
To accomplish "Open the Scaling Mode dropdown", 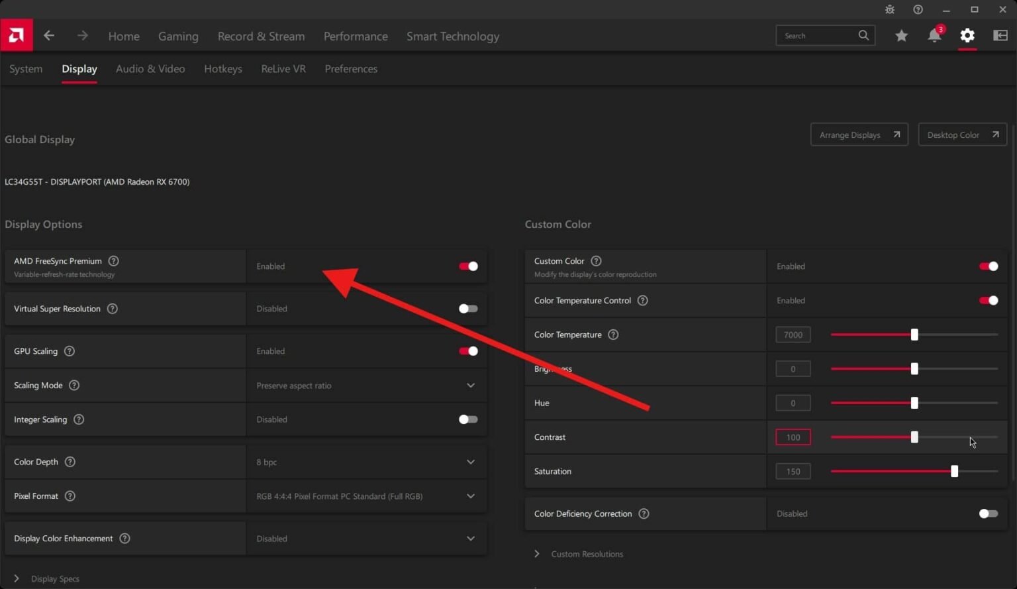I will (470, 385).
